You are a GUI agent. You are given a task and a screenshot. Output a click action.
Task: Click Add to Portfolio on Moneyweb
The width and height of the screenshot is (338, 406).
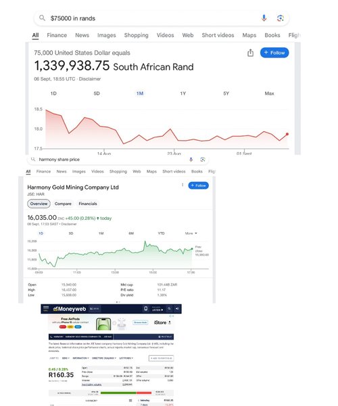[x=161, y=358]
